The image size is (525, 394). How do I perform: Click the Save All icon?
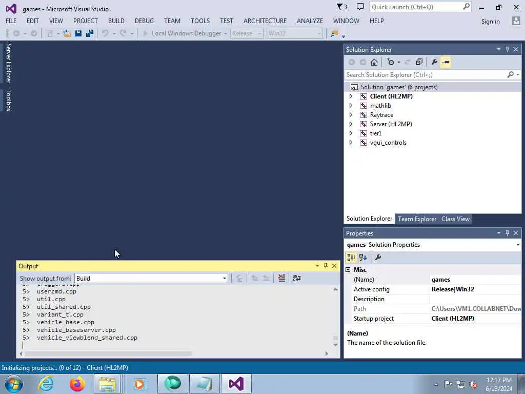tap(90, 33)
